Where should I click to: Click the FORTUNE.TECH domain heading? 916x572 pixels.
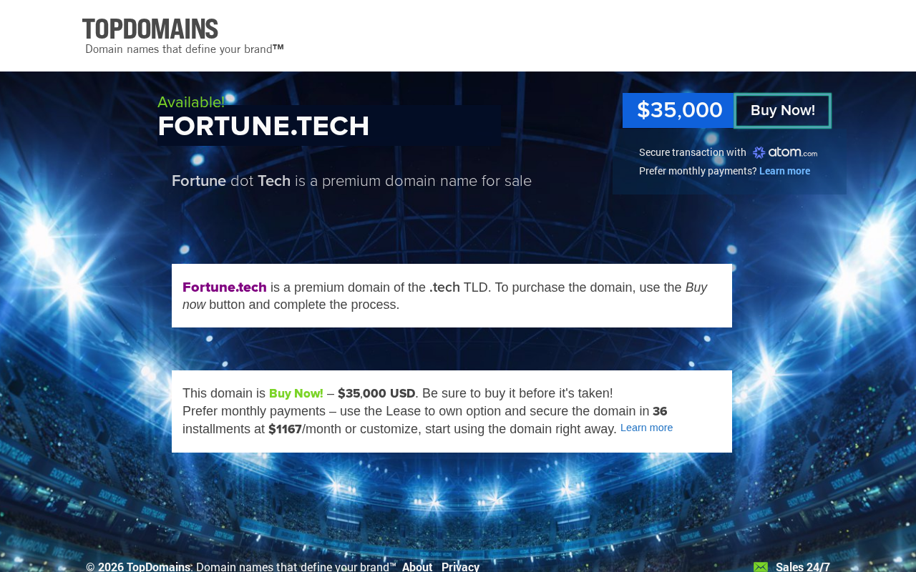pos(263,127)
